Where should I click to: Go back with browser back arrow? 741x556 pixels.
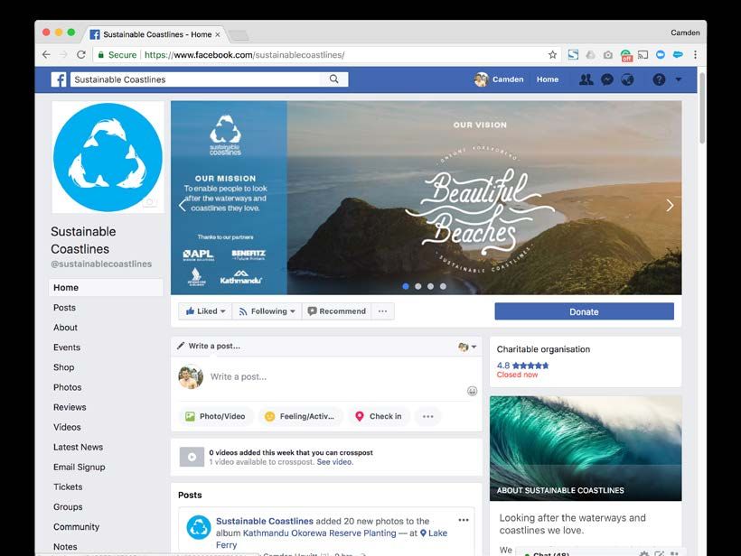[x=46, y=55]
